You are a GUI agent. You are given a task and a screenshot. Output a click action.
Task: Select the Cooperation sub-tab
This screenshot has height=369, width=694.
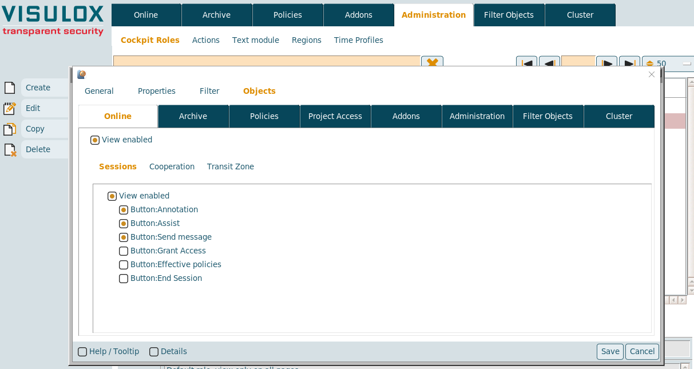click(x=172, y=166)
